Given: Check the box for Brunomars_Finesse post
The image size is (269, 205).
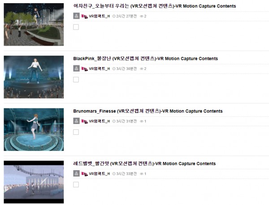Looking at the screenshot, I should pyautogui.click(x=76, y=132).
